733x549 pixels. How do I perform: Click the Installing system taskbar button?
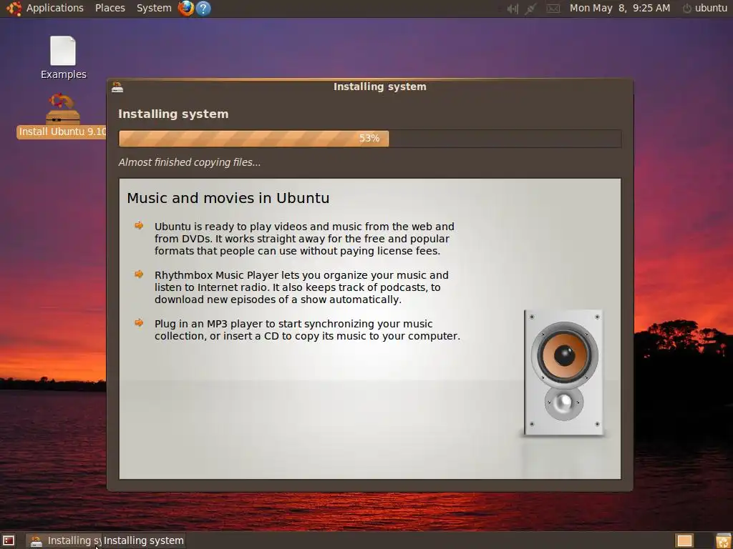[64, 540]
